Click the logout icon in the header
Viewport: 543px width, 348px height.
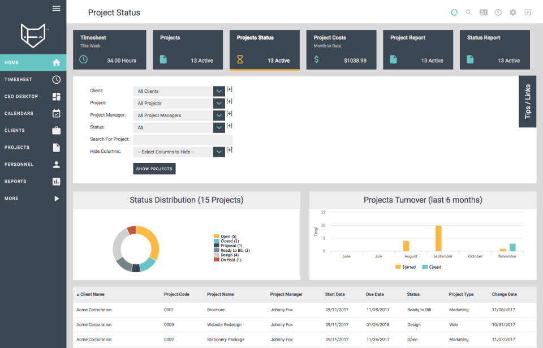(x=527, y=12)
